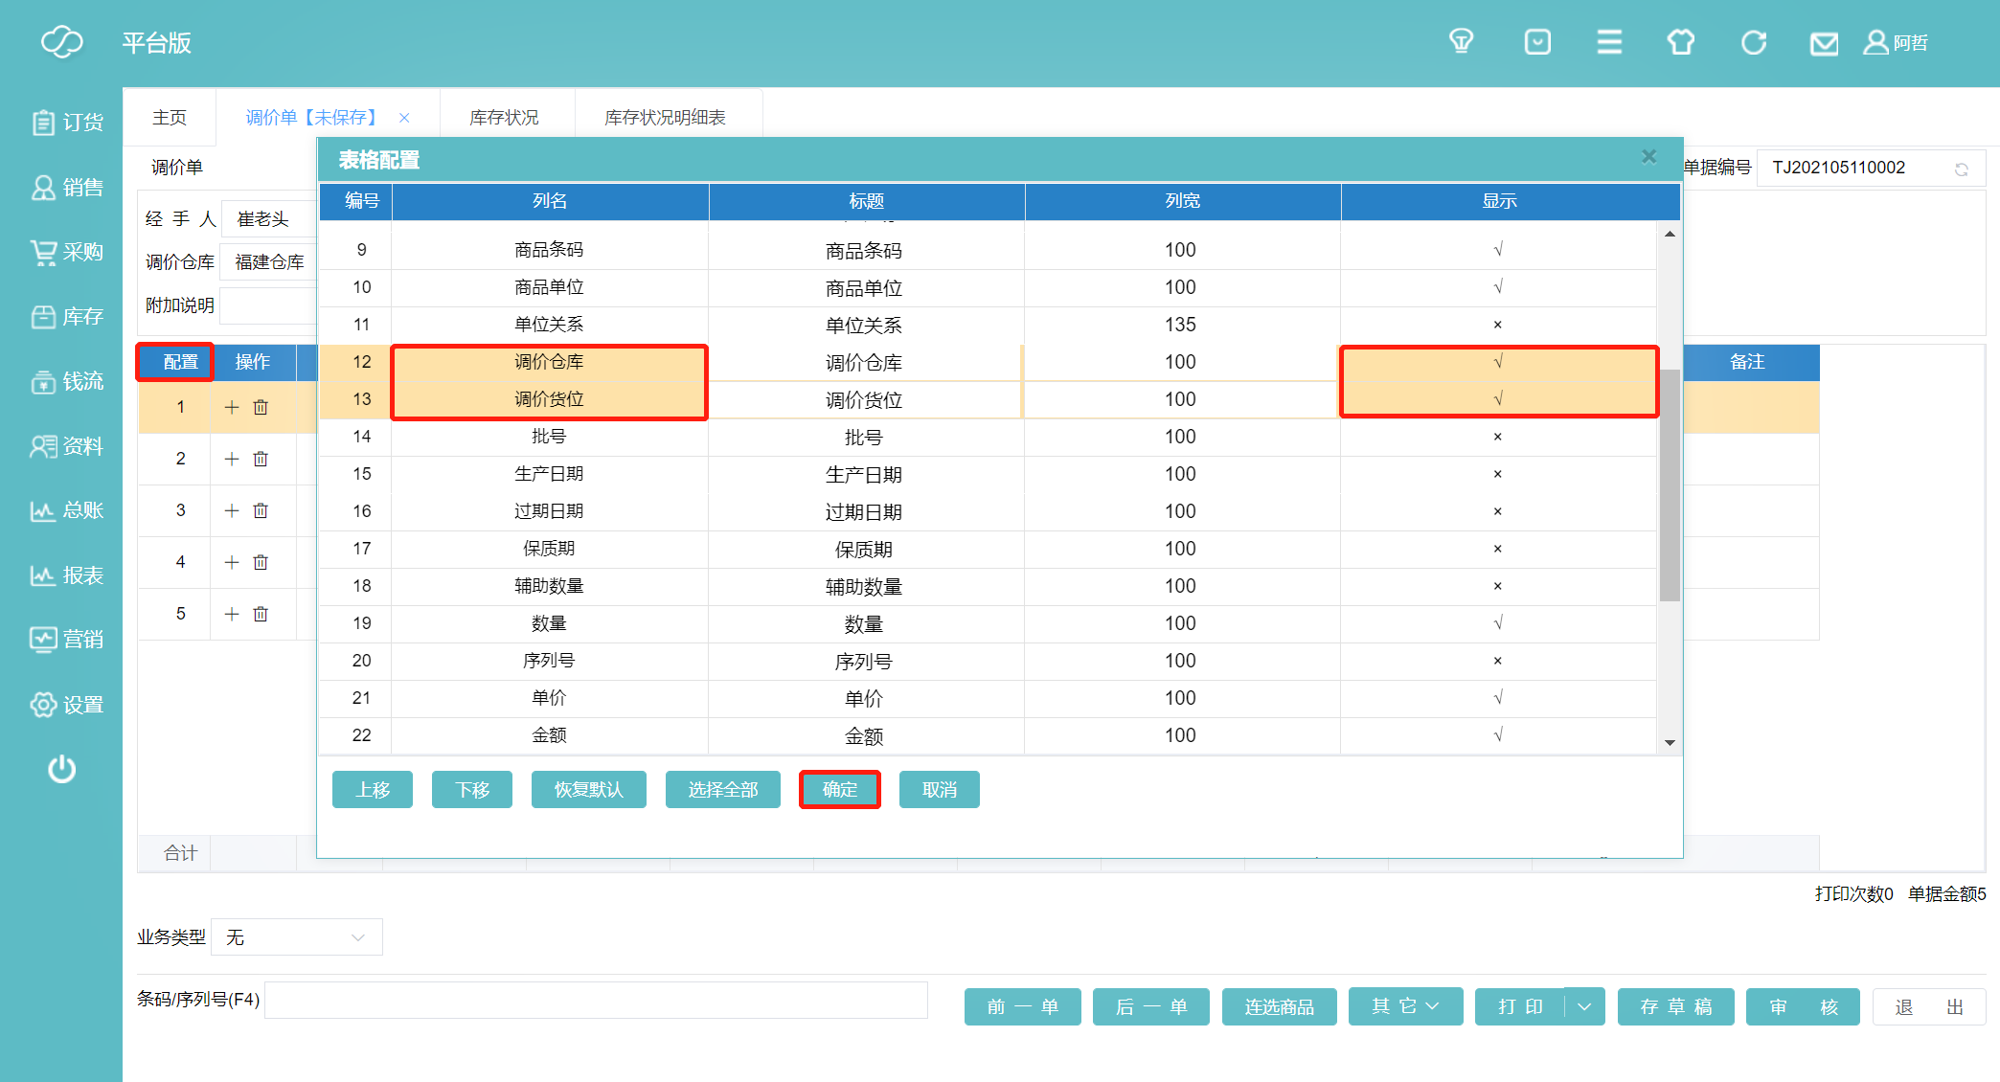The height and width of the screenshot is (1082, 2000).
Task: Toggle display mark for 批号 row
Action: (x=1497, y=437)
